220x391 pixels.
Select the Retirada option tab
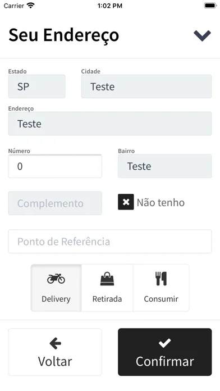pos(107,288)
